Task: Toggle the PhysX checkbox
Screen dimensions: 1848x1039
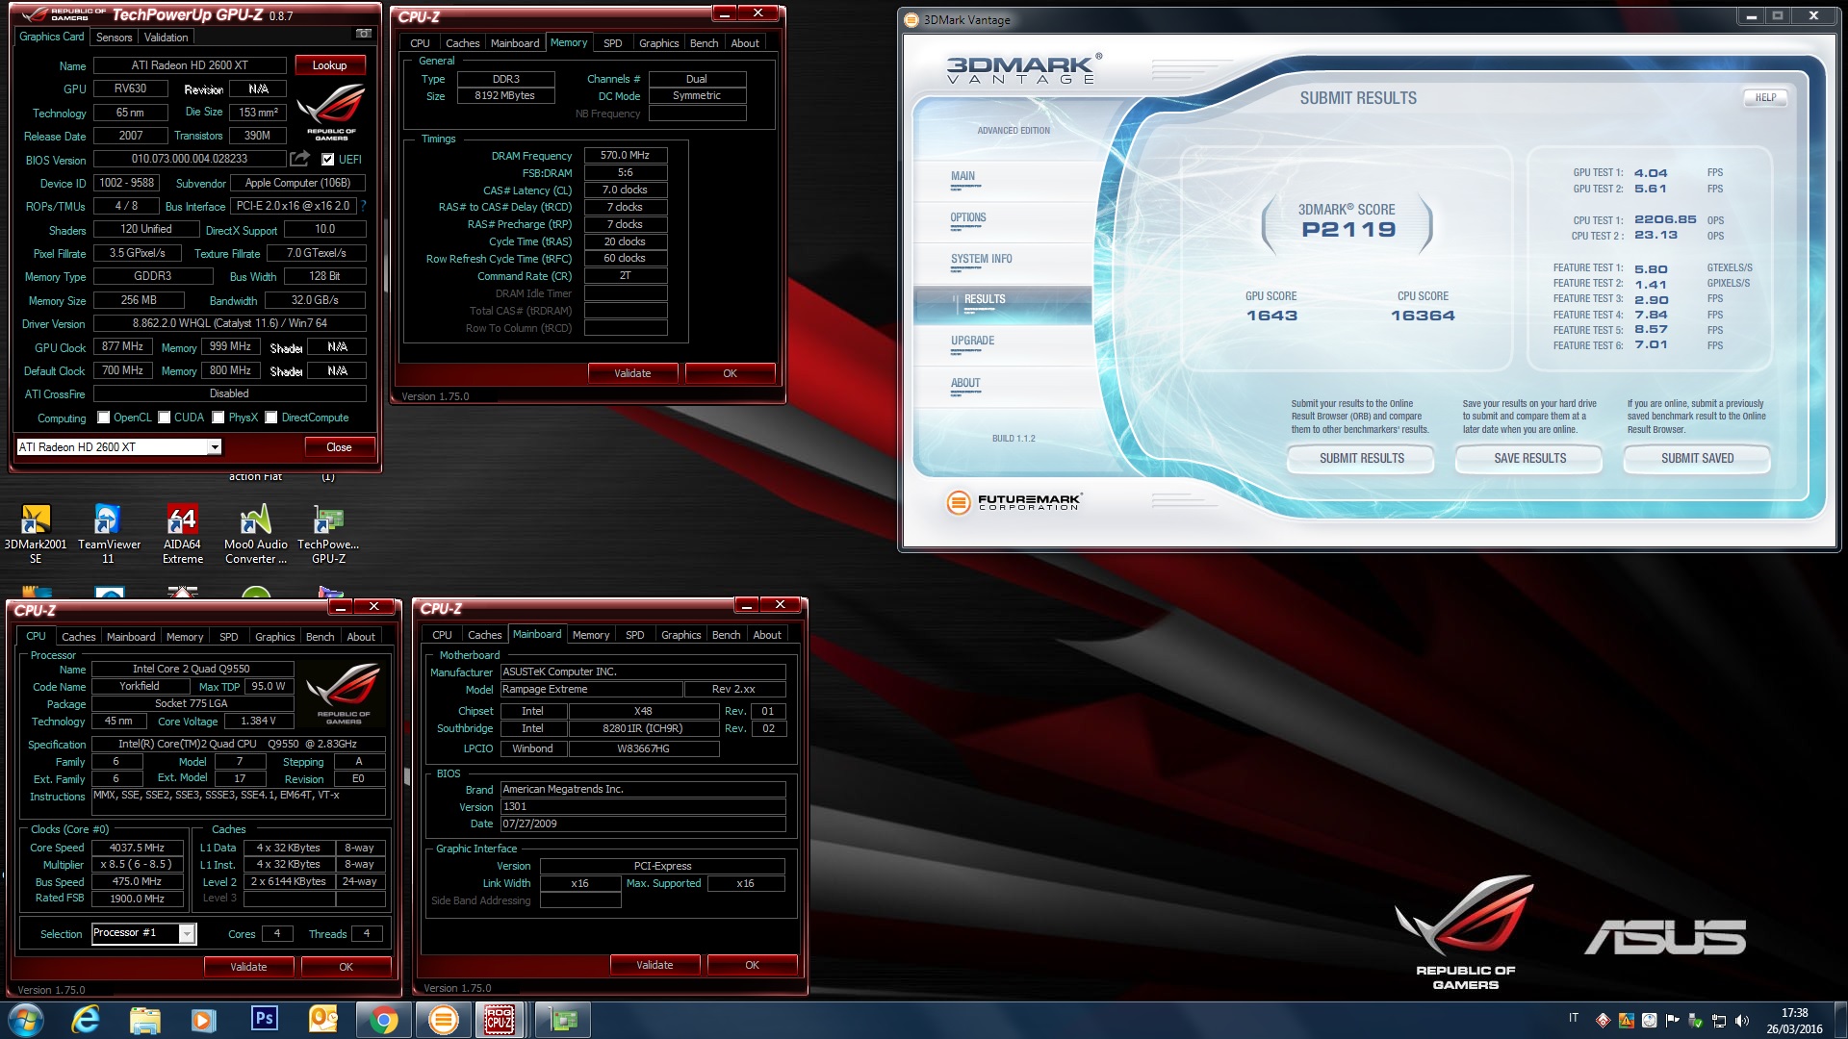Action: coord(218,418)
